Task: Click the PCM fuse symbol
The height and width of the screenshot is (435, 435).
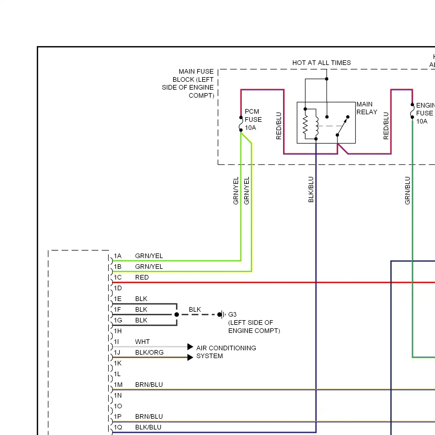Action: point(241,124)
